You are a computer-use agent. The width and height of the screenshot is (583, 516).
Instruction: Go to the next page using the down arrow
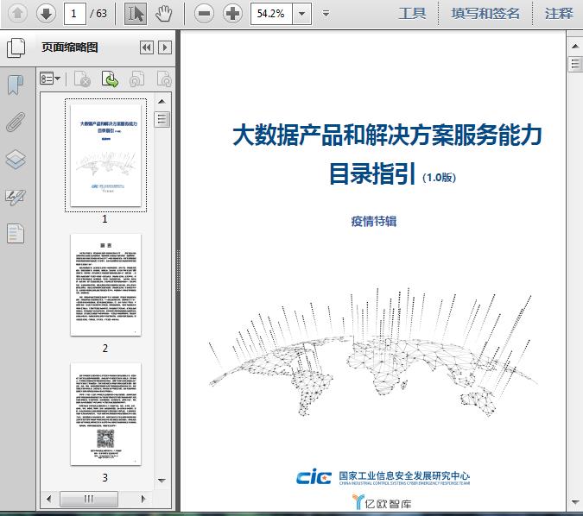[x=46, y=13]
